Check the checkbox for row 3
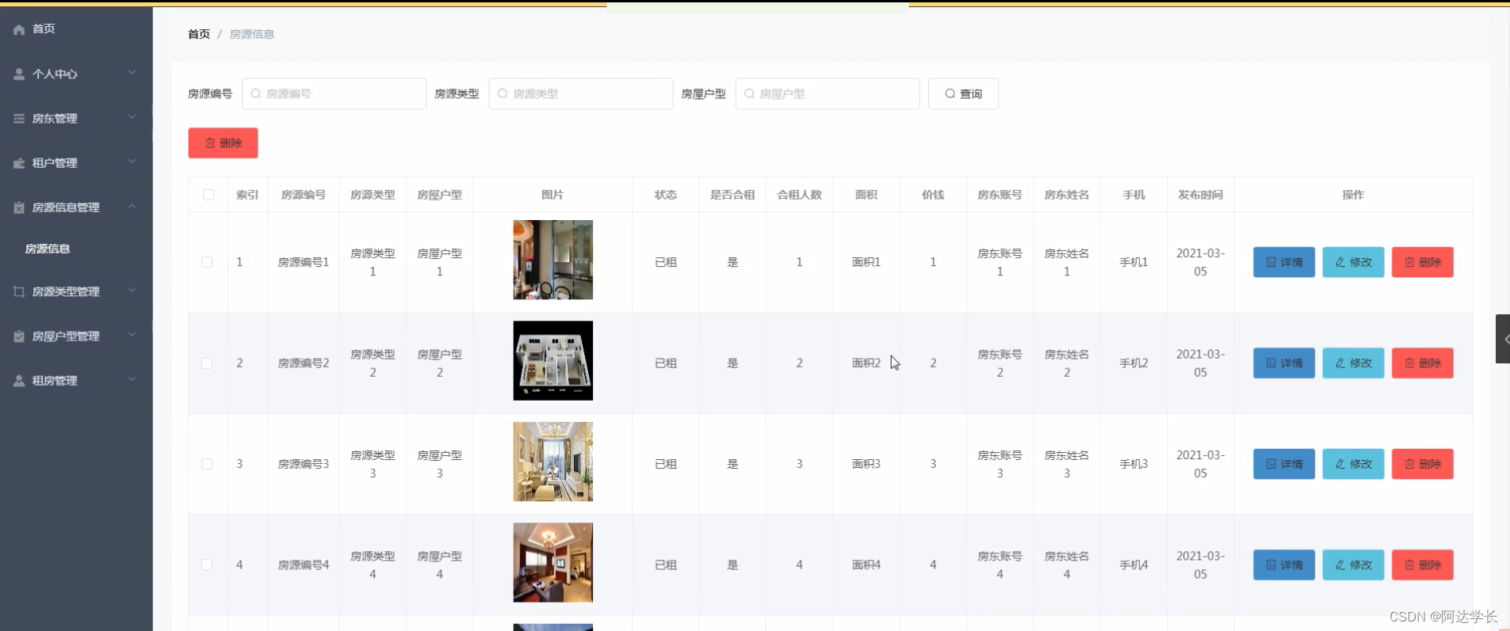The image size is (1510, 631). click(x=207, y=464)
